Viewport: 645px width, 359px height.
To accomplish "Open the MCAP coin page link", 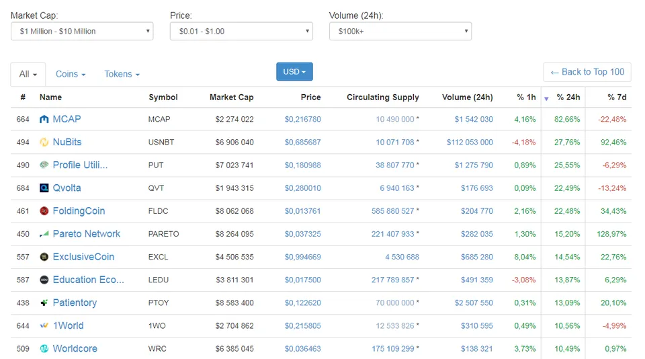I will (x=67, y=120).
